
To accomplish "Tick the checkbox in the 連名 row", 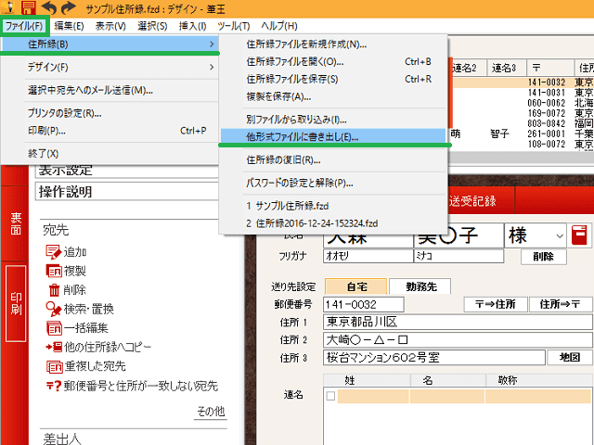I will point(330,396).
